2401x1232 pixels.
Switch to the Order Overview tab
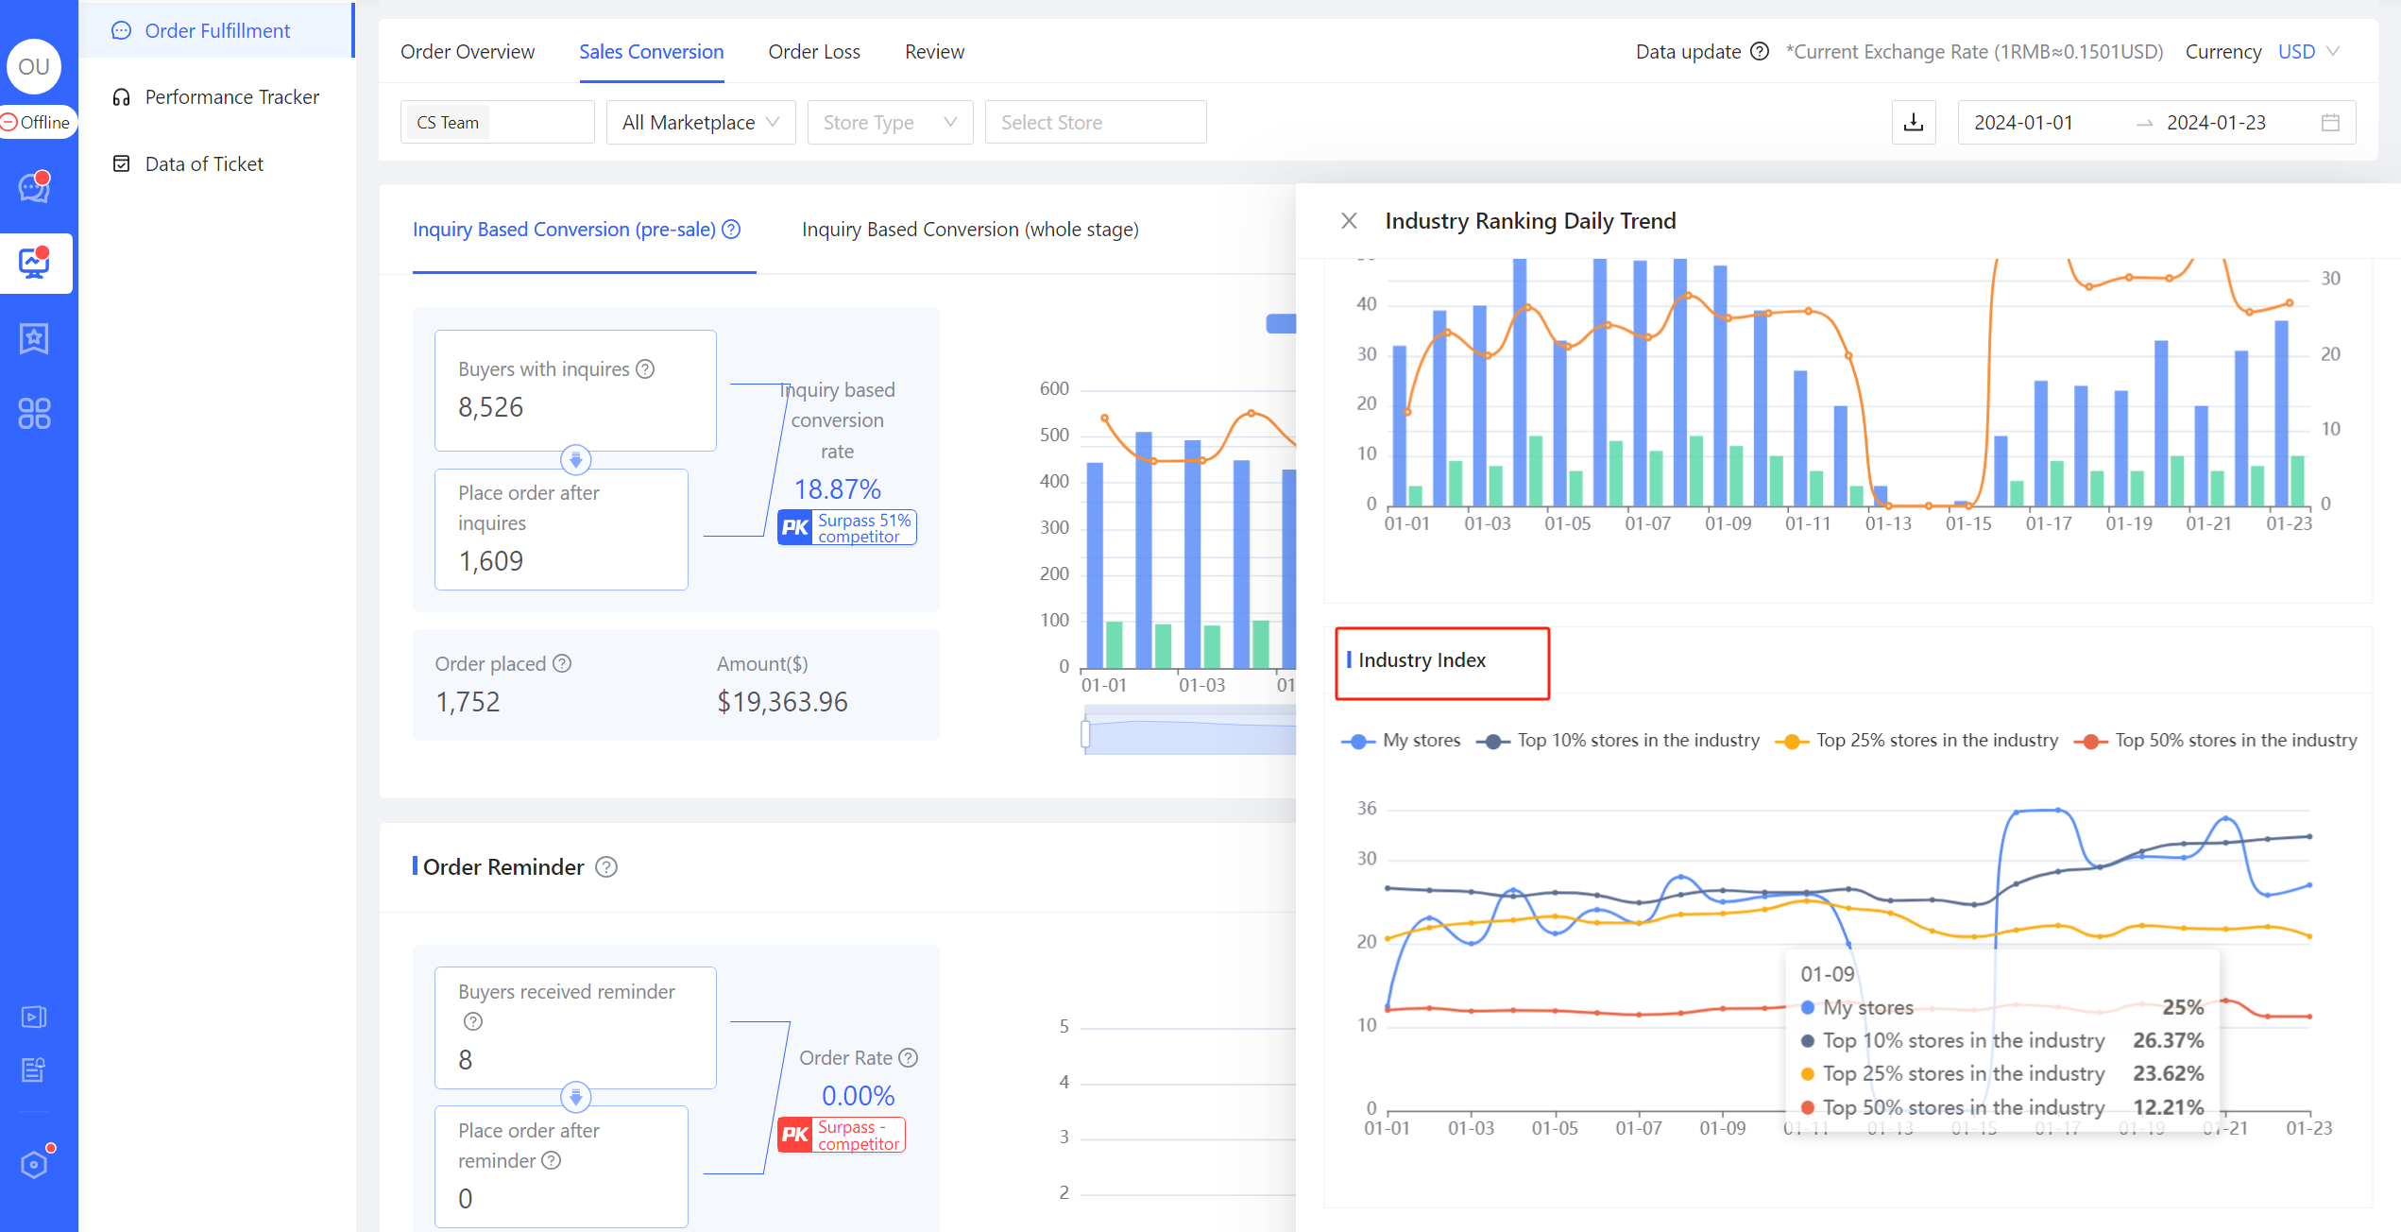[468, 52]
